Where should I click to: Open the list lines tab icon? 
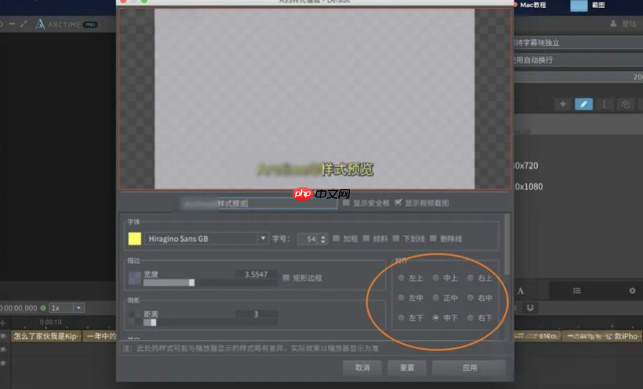click(576, 290)
